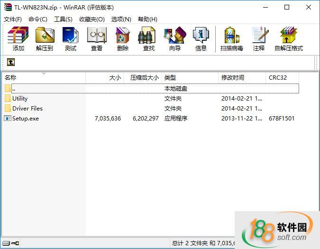This screenshot has height=249, width=320.
Task: Click the 添加 (Add) toolbar icon
Action: pos(18,39)
